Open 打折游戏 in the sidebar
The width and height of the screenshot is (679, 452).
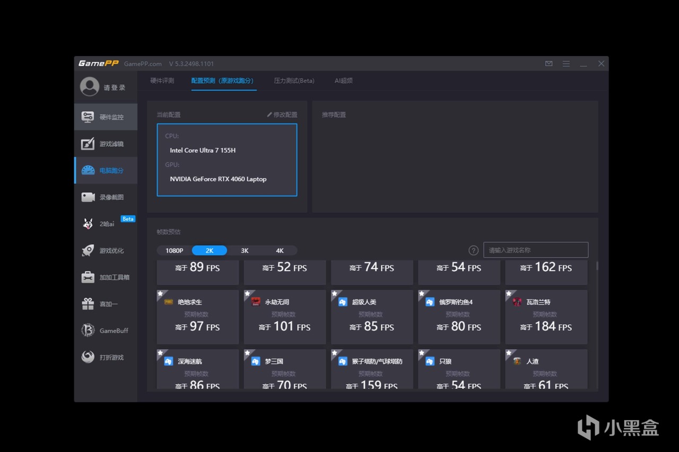[106, 357]
